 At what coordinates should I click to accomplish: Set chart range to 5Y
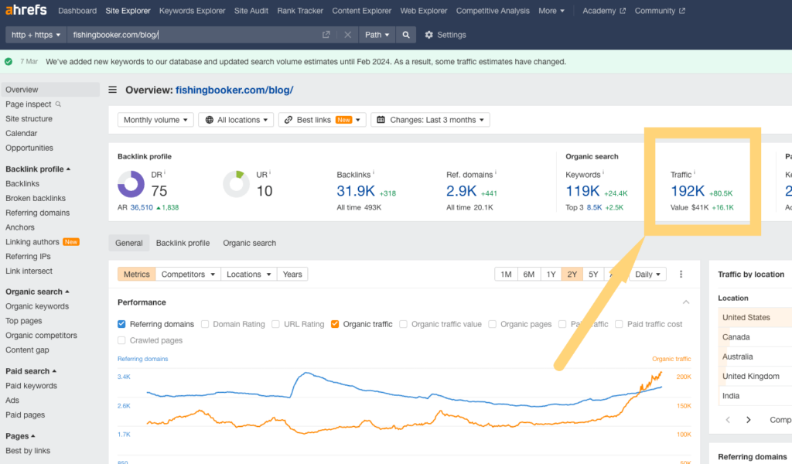point(593,275)
